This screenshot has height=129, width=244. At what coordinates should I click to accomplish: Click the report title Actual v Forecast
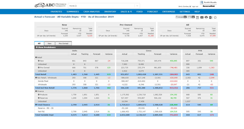pyautogui.click(x=74, y=17)
